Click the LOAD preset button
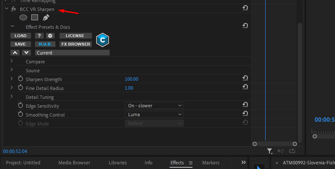 coord(20,36)
